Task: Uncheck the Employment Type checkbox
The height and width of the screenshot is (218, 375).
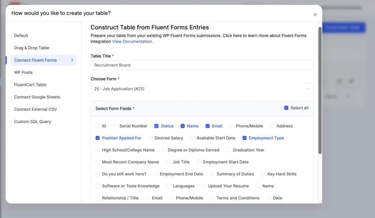Action: tap(244, 138)
